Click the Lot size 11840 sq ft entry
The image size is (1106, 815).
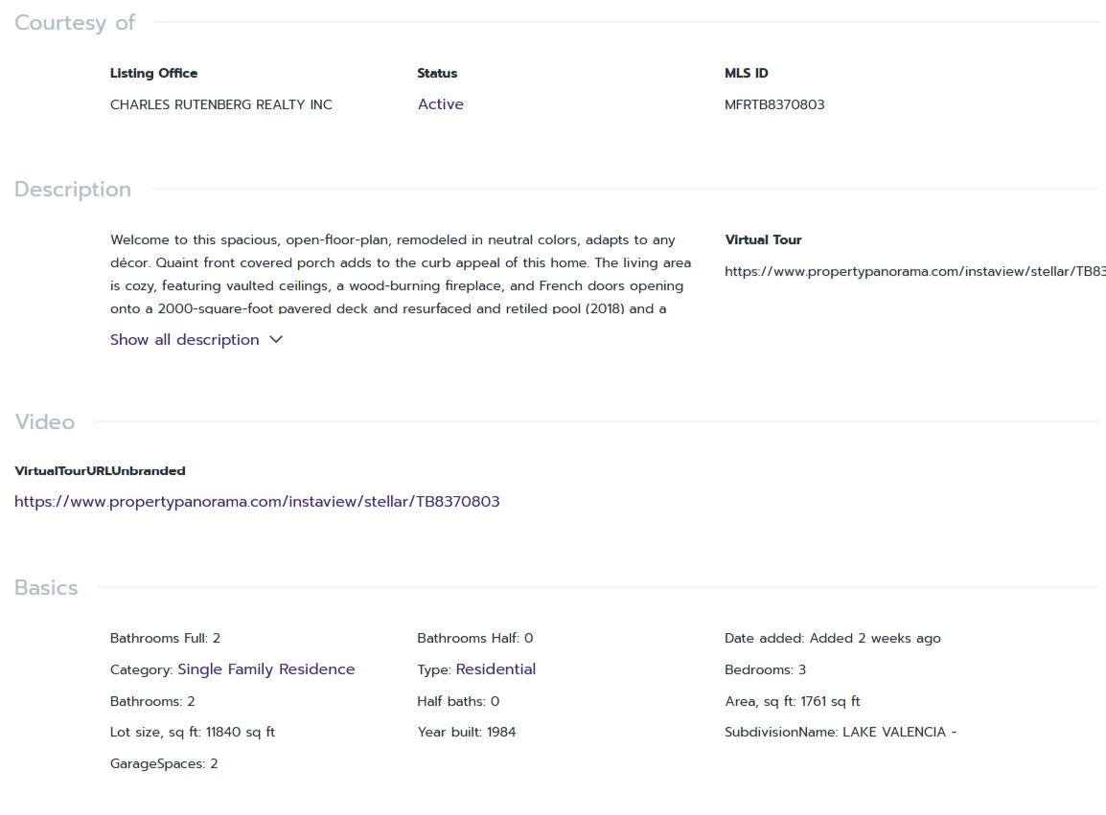click(193, 733)
